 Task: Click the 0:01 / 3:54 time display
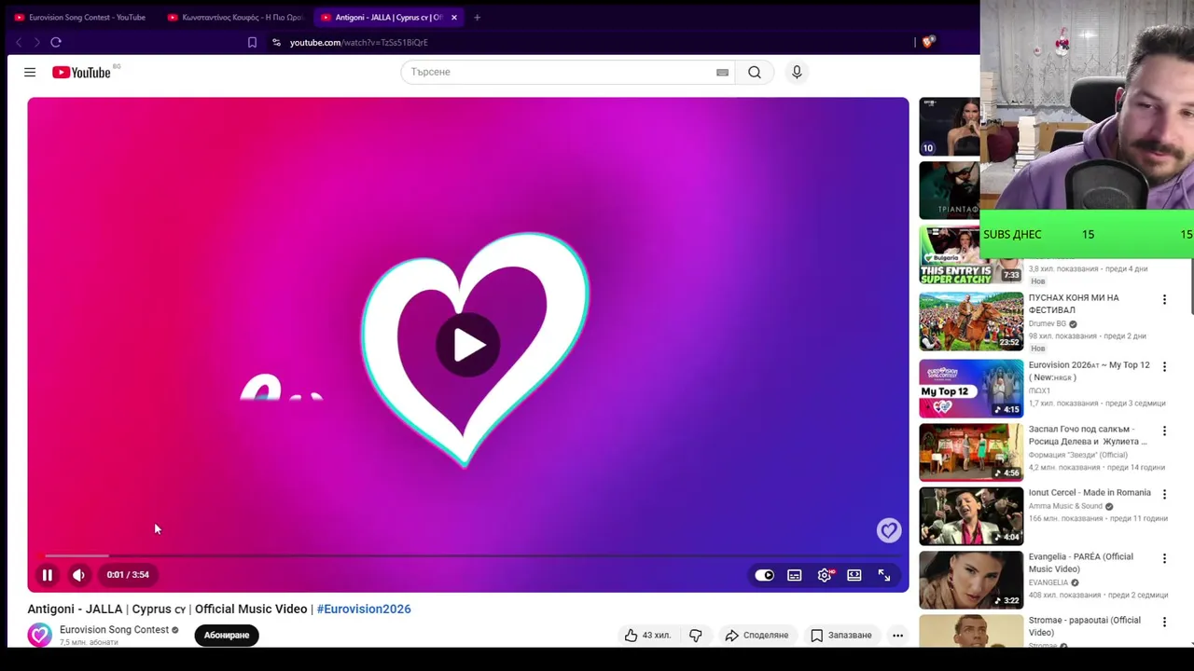point(128,575)
